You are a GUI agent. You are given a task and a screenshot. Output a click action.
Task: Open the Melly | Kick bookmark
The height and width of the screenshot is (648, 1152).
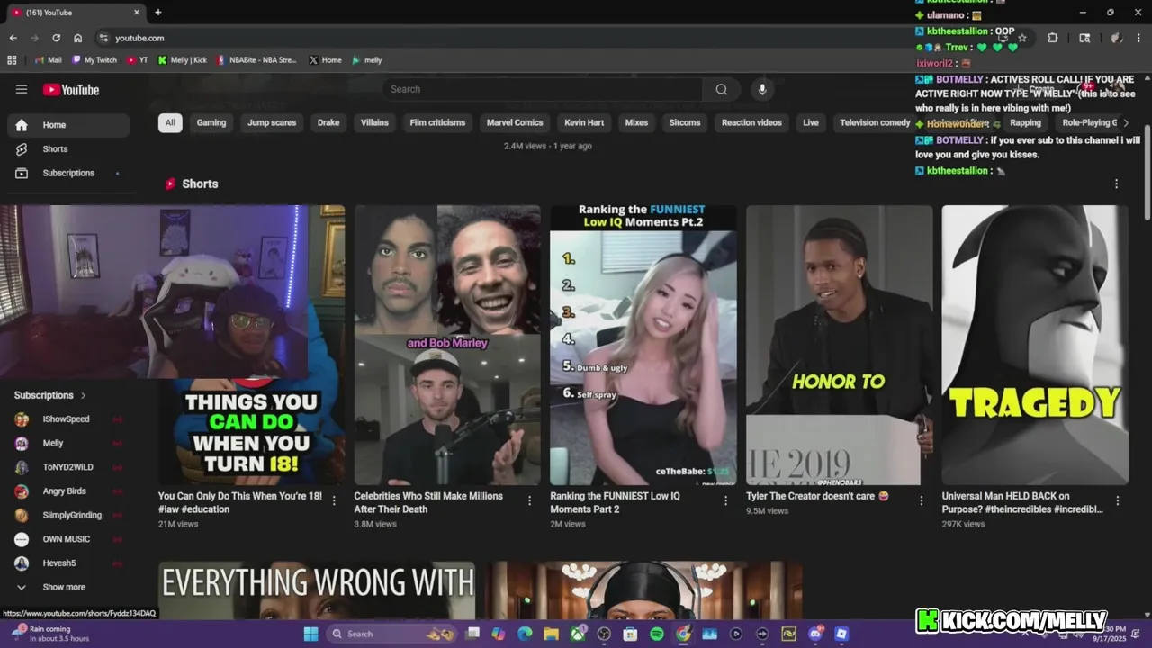point(182,60)
